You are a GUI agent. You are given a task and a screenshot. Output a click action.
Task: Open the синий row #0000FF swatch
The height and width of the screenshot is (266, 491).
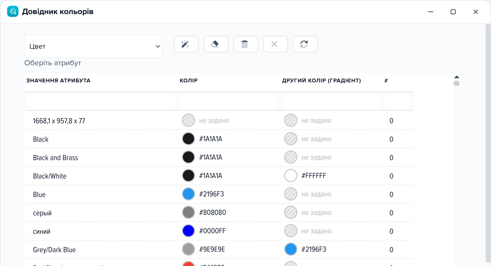coord(188,231)
